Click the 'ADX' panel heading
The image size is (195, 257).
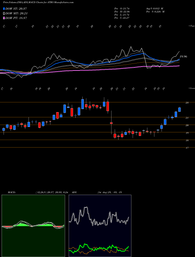74,192
